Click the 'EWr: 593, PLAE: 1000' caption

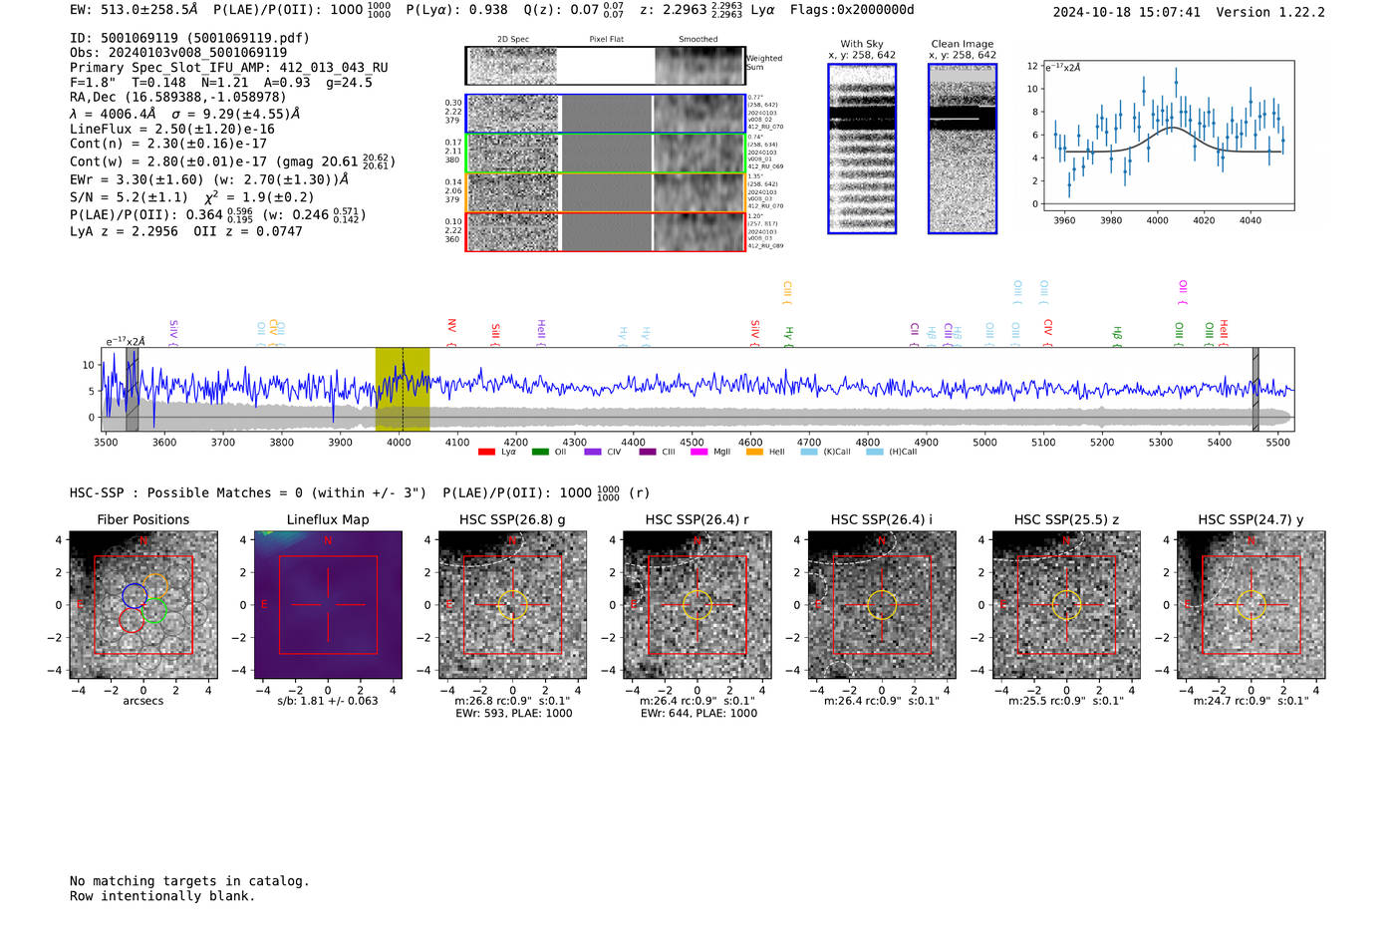click(513, 713)
